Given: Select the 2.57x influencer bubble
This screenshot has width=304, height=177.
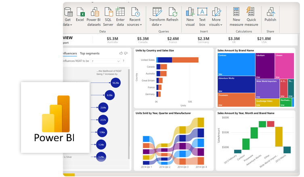Looking at the screenshot, I should coord(103,120).
